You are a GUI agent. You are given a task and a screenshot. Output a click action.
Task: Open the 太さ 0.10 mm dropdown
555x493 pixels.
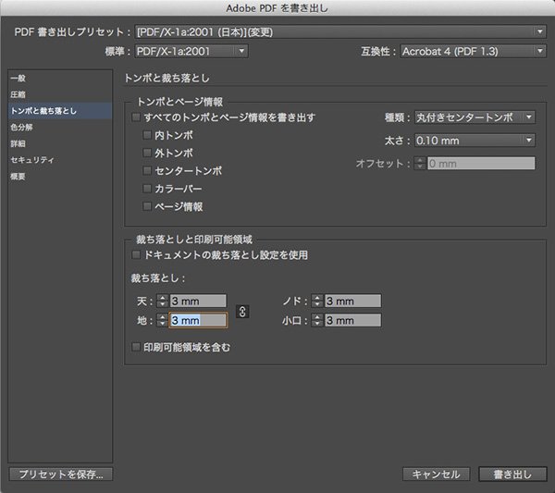(475, 141)
